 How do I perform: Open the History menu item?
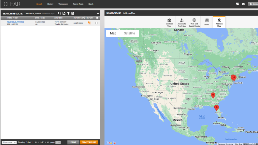[x=50, y=4]
